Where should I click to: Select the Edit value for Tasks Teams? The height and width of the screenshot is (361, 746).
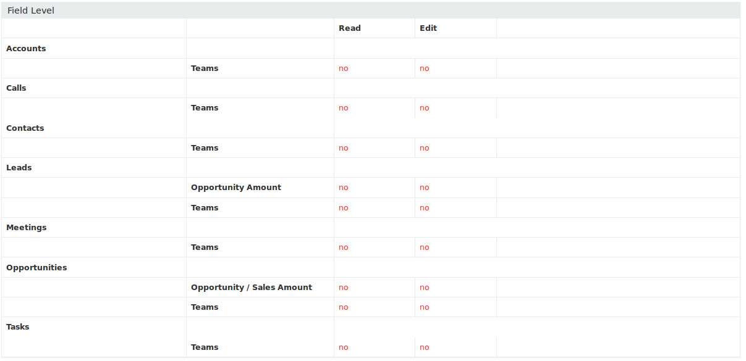coord(425,347)
